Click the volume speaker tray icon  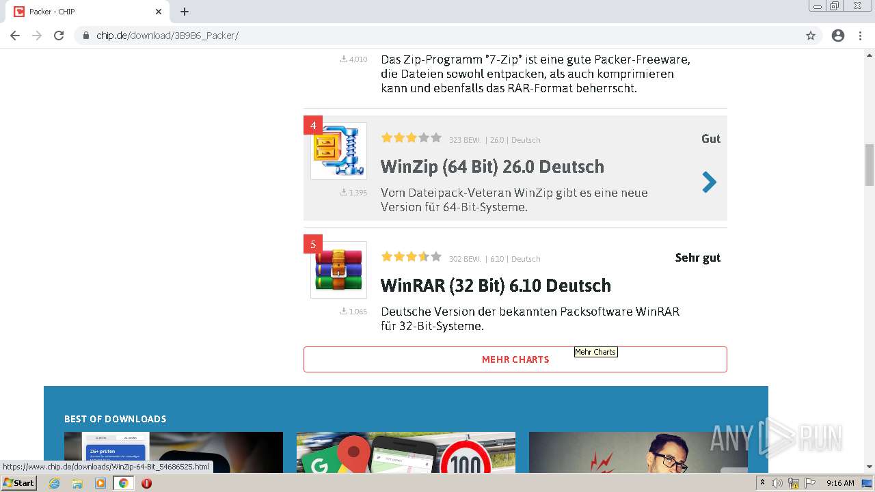click(x=777, y=483)
